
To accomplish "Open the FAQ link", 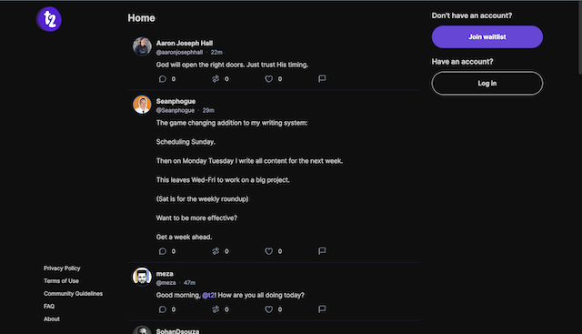I will (49, 306).
